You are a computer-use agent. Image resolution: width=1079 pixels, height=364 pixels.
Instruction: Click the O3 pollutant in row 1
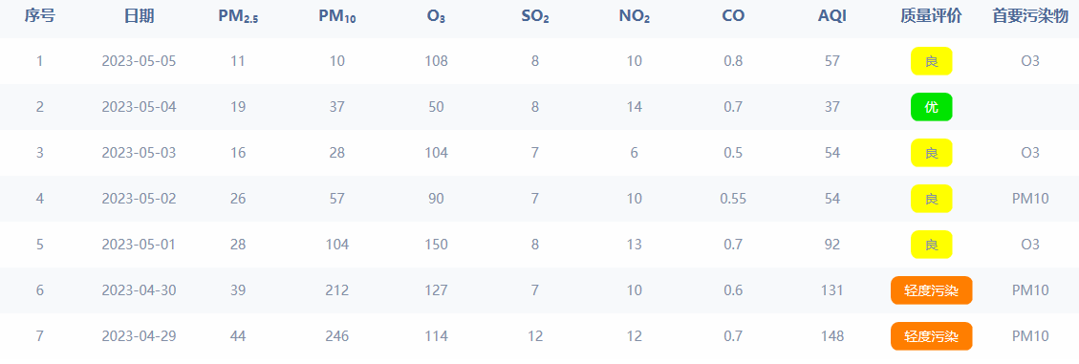[x=1030, y=60]
